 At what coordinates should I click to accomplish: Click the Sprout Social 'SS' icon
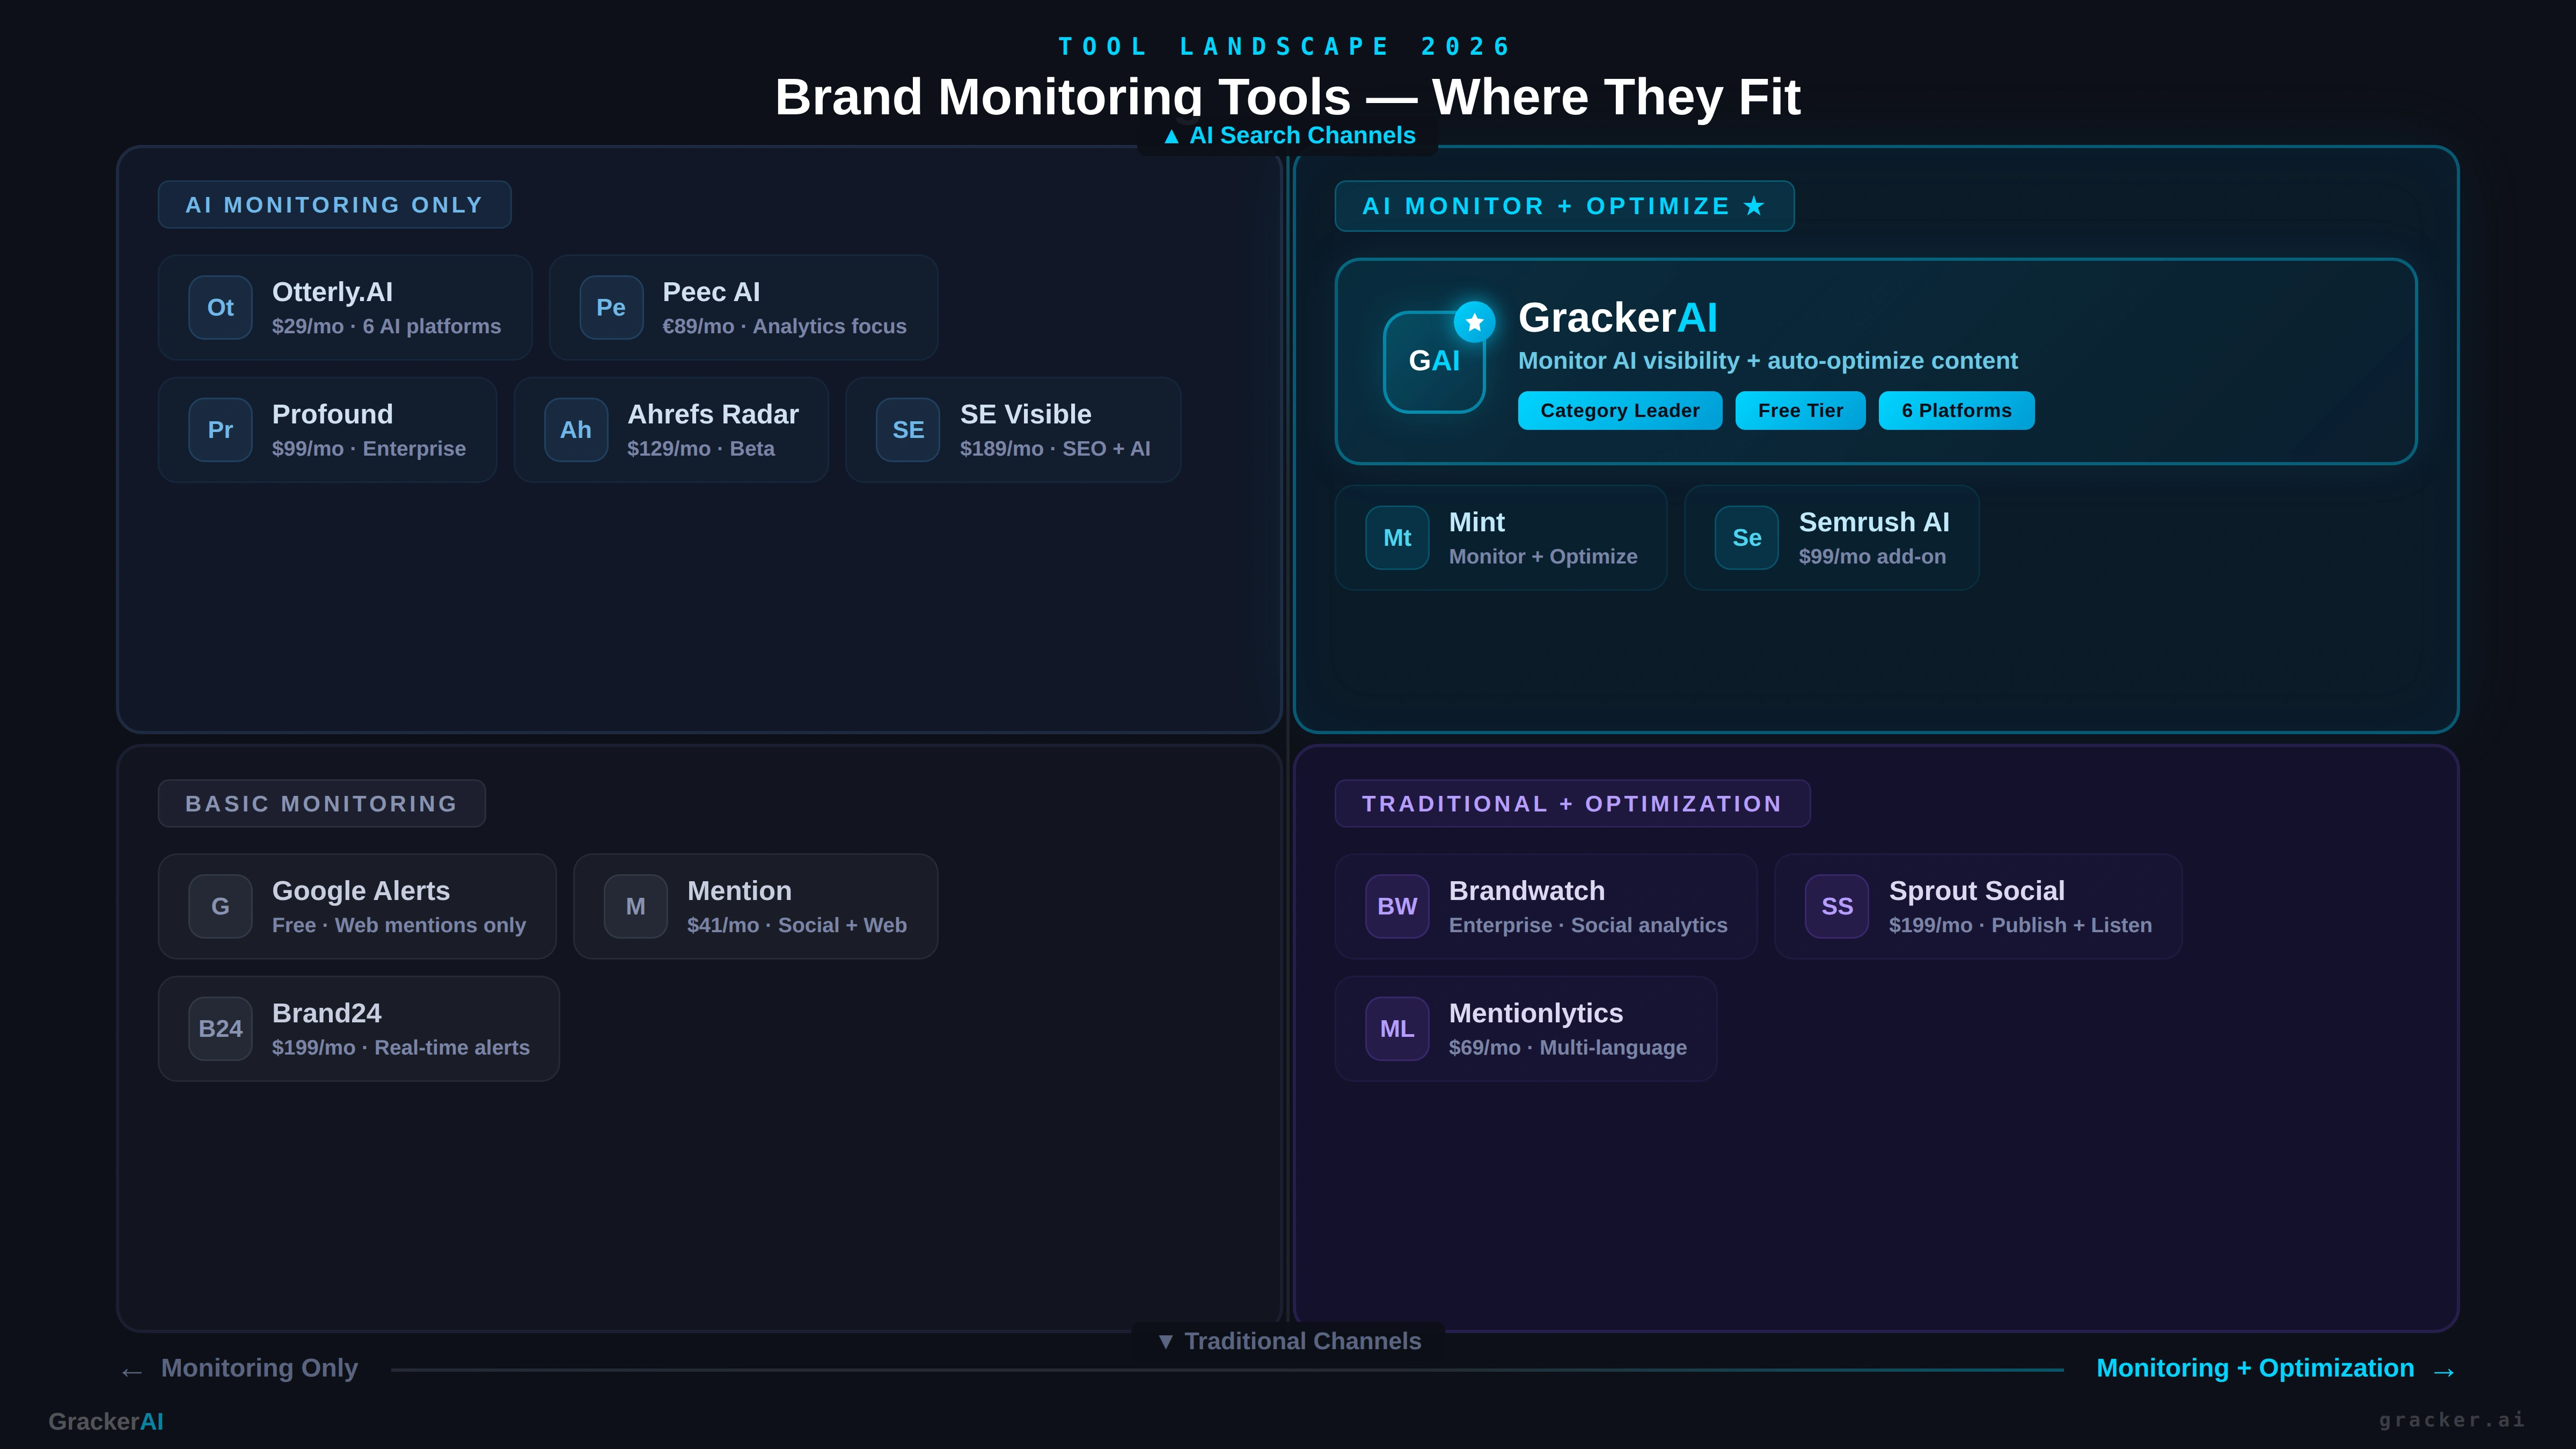[x=1837, y=906]
